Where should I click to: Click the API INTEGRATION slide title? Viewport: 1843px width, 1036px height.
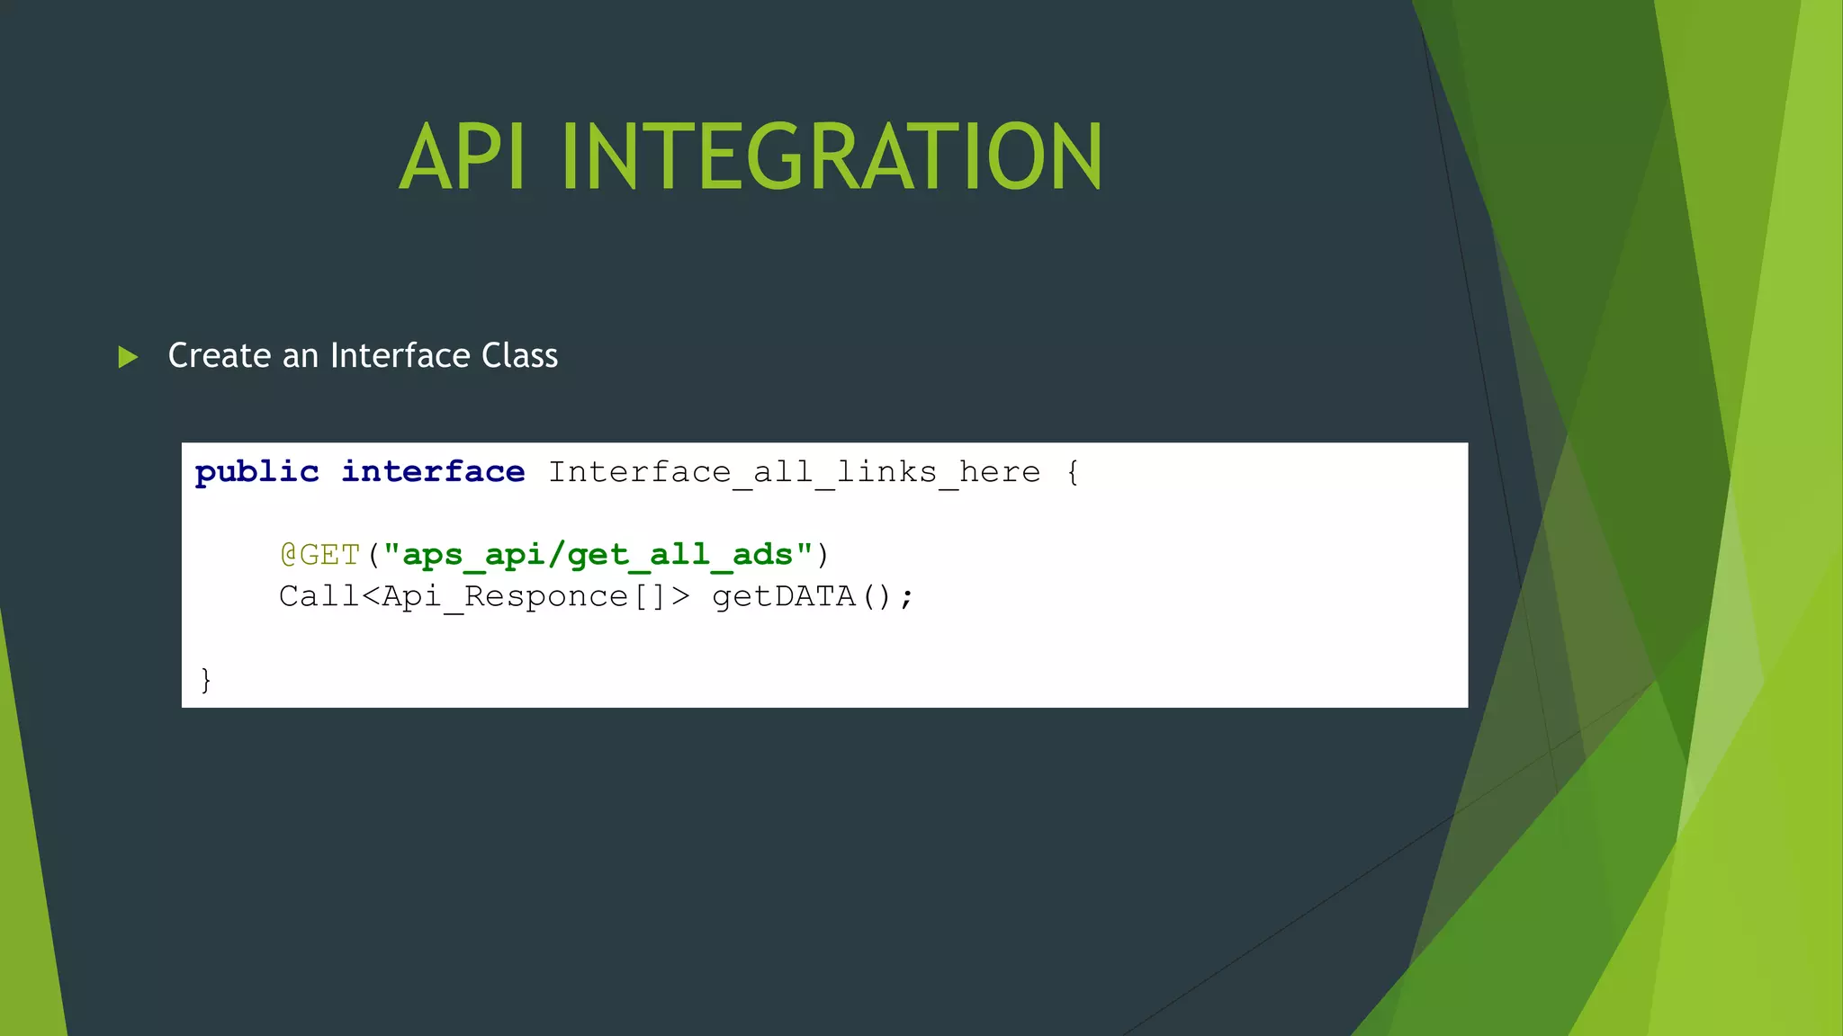(x=751, y=157)
